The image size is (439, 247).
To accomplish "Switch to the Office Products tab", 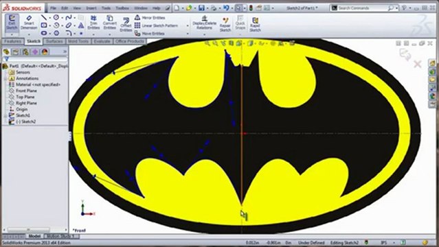I will tap(130, 41).
